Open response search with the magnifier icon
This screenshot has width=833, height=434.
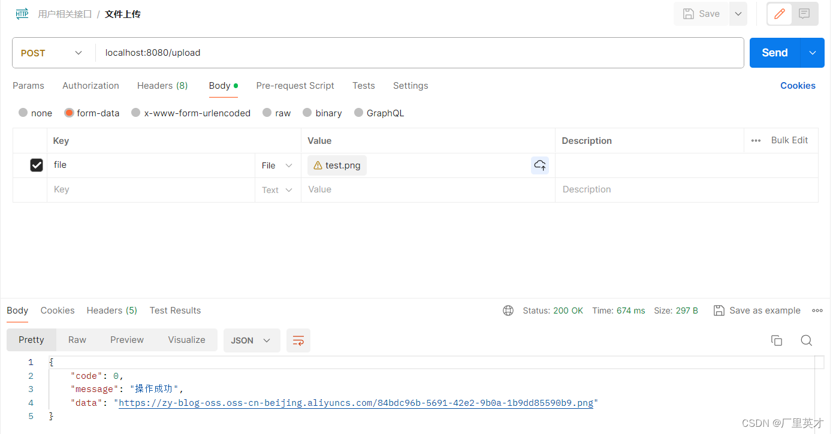click(806, 340)
